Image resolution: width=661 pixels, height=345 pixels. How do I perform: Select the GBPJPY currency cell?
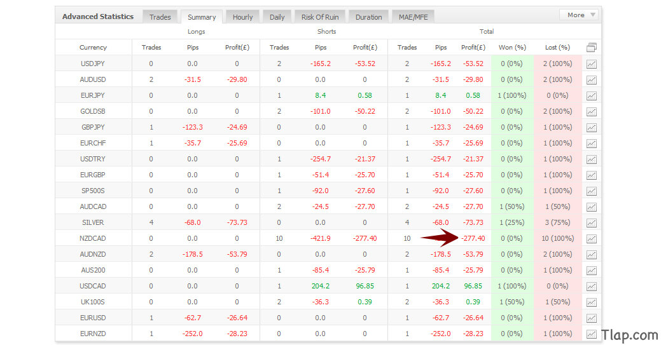click(93, 127)
